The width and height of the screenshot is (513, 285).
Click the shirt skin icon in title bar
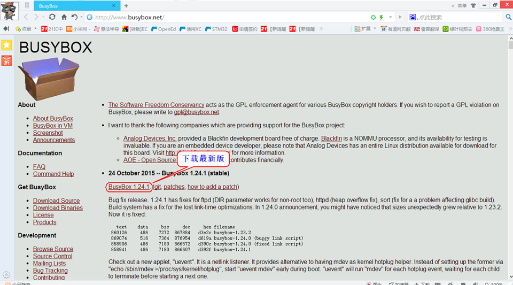point(473,5)
